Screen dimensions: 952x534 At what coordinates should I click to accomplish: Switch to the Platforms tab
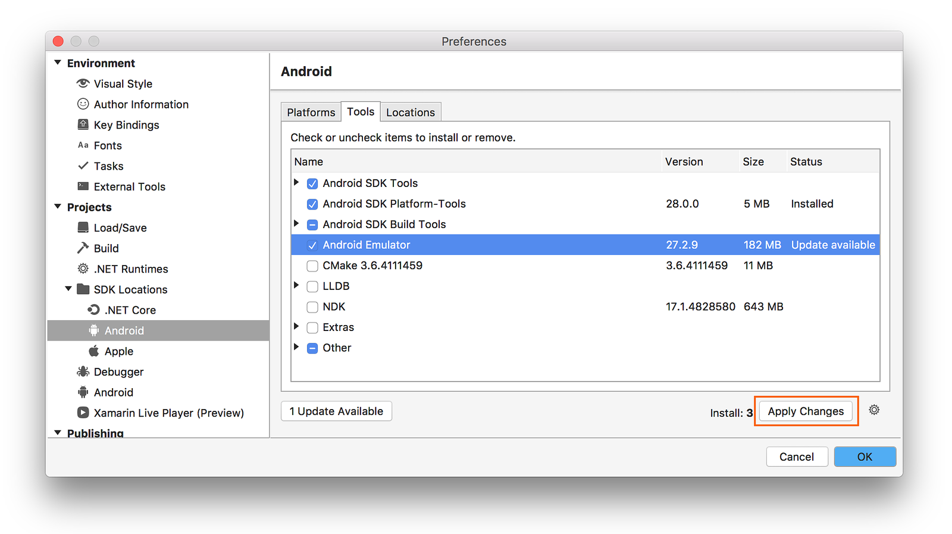pyautogui.click(x=311, y=113)
